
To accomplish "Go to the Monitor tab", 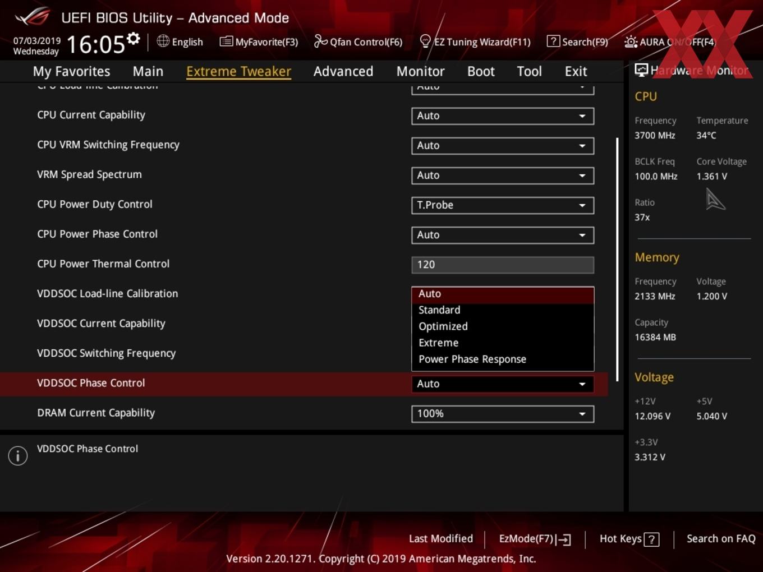I will [420, 71].
